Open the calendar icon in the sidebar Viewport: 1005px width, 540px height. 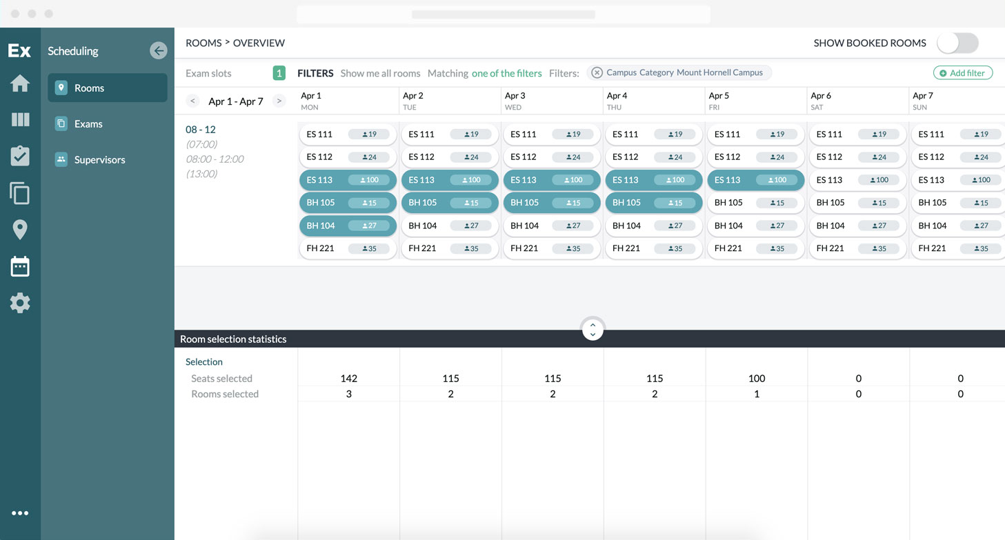click(20, 266)
